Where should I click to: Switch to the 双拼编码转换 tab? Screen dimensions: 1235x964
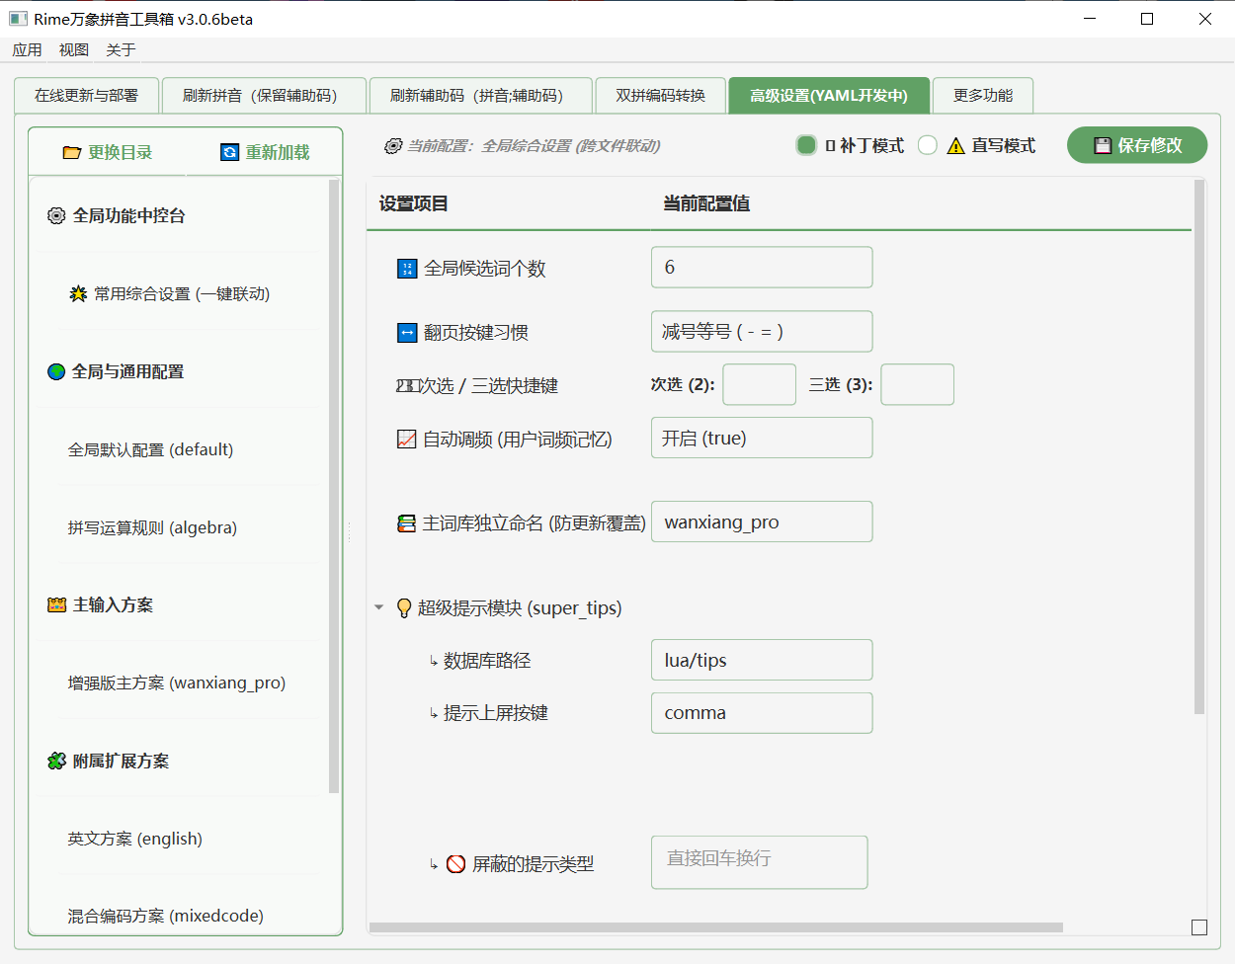pyautogui.click(x=660, y=96)
